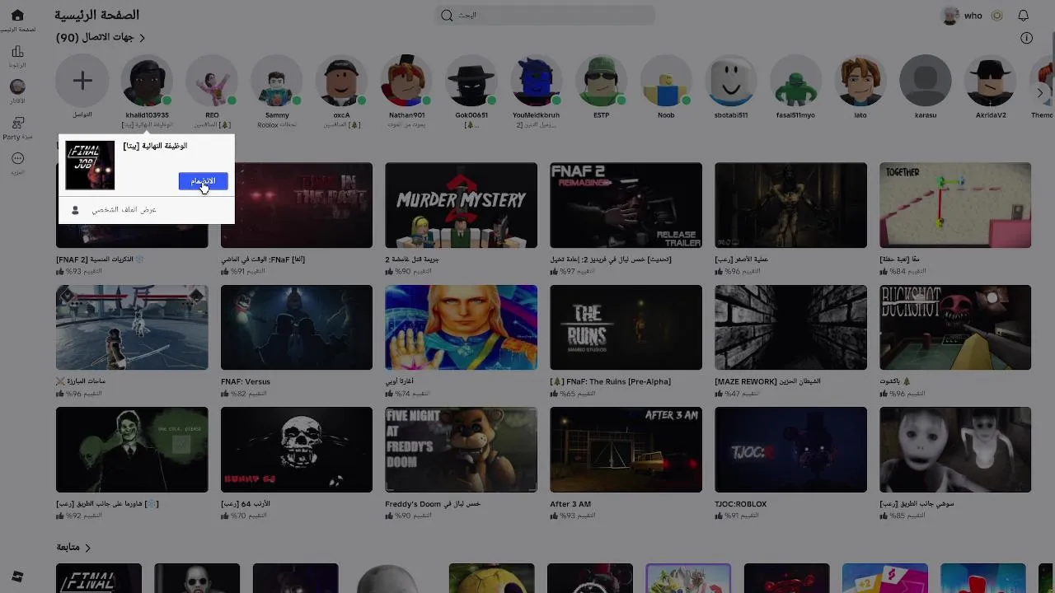Click the add connection plus circle

click(82, 81)
